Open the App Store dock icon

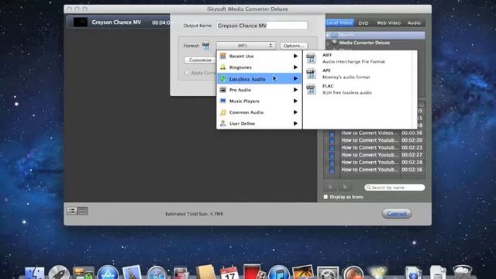click(x=108, y=273)
